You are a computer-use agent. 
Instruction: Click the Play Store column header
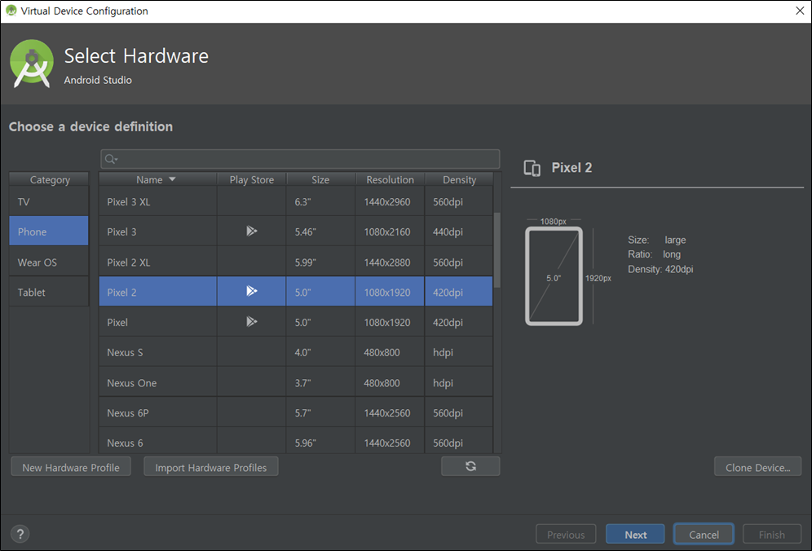pos(252,179)
